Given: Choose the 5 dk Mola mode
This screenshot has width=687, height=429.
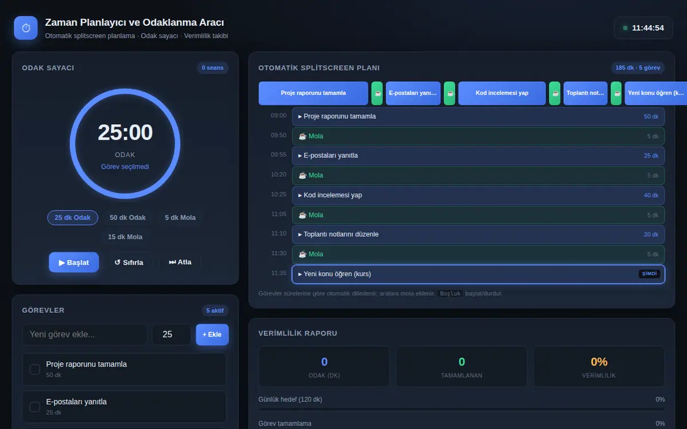Looking at the screenshot, I should (180, 217).
